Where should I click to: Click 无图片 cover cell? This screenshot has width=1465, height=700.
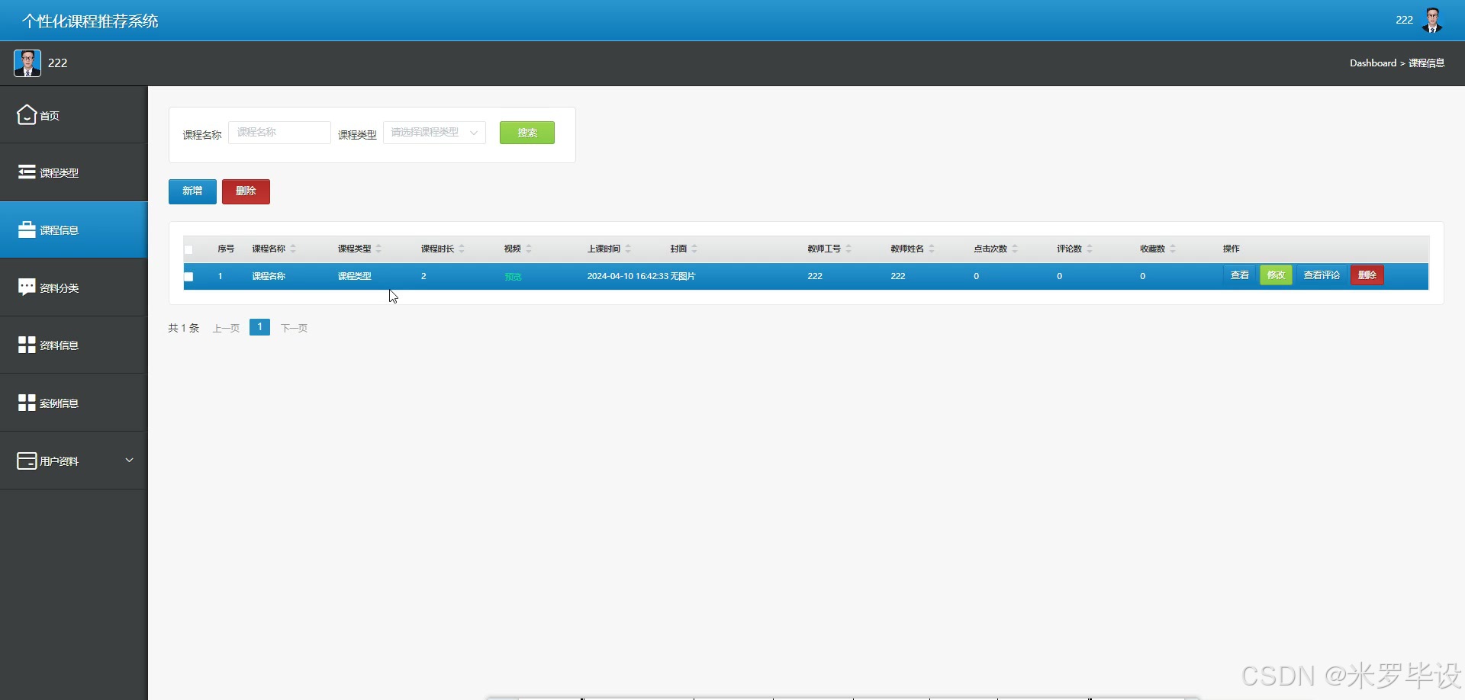point(683,276)
